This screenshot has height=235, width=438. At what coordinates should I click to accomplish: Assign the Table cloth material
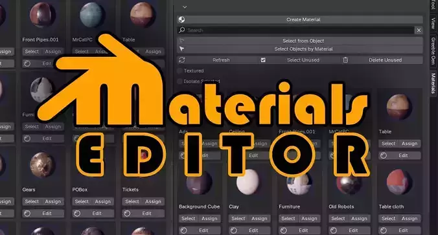point(409,219)
